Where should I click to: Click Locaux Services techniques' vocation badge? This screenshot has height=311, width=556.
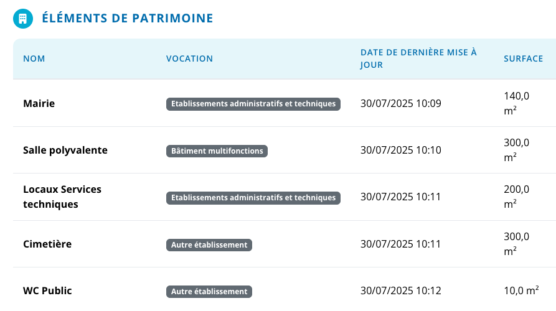[253, 198]
